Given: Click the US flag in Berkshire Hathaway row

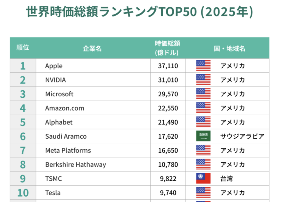Looking at the screenshot, I should 203,164.
